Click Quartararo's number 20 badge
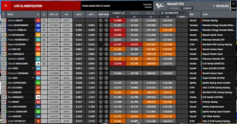 pos(38,25)
